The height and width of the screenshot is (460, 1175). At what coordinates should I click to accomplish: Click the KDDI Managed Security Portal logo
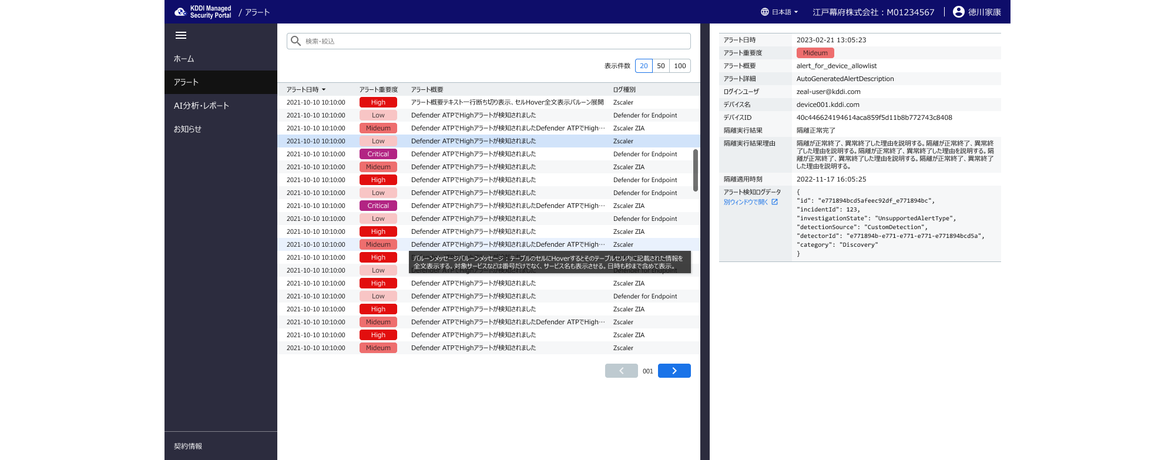(203, 12)
